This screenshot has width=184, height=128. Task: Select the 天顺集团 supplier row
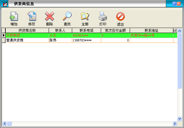pos(27,35)
